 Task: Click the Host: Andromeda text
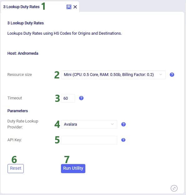coord(23,53)
